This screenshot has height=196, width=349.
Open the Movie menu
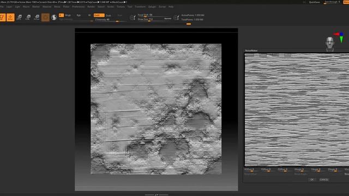click(57, 7)
